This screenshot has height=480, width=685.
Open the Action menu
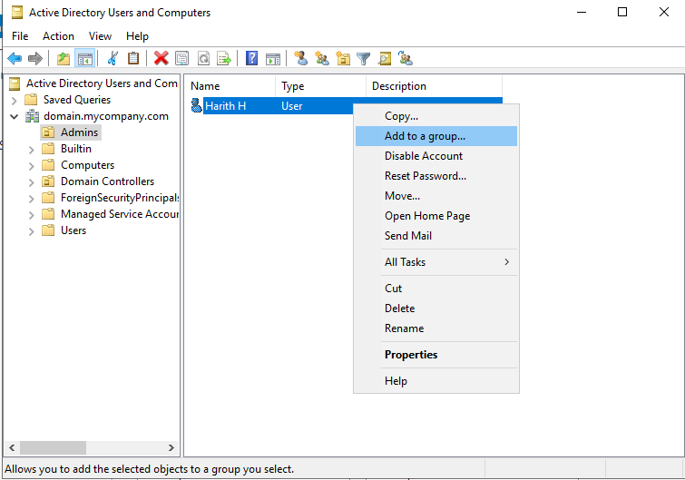tap(58, 36)
